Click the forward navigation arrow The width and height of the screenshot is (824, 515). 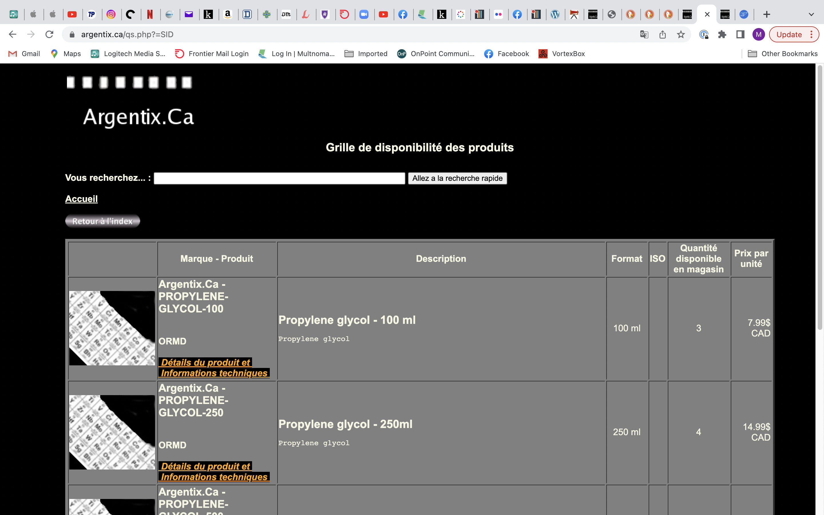pos(31,34)
